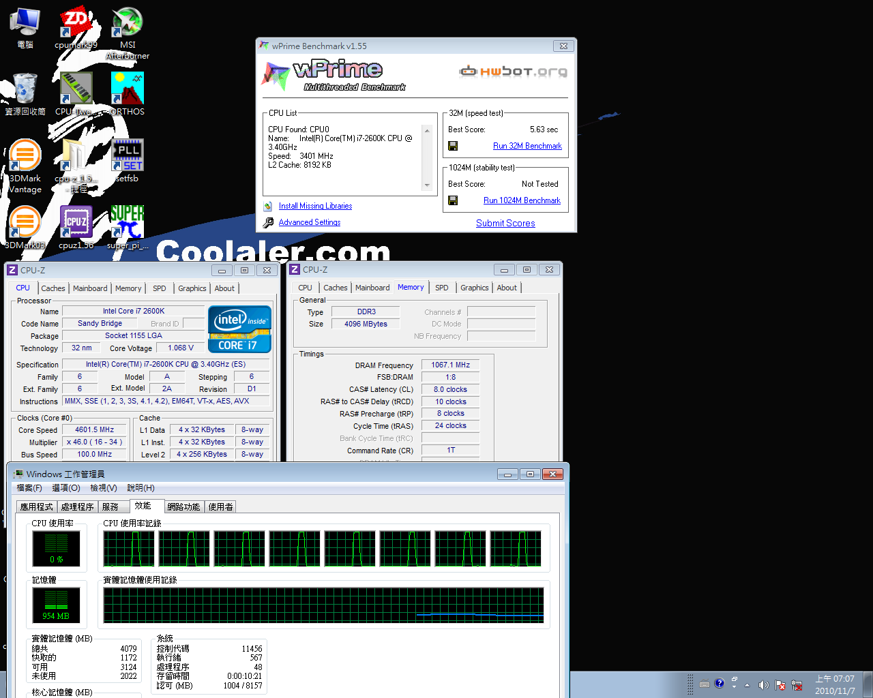The width and height of the screenshot is (873, 698).
Task: Switch to 使用者 tab in Task Manager
Action: (221, 506)
